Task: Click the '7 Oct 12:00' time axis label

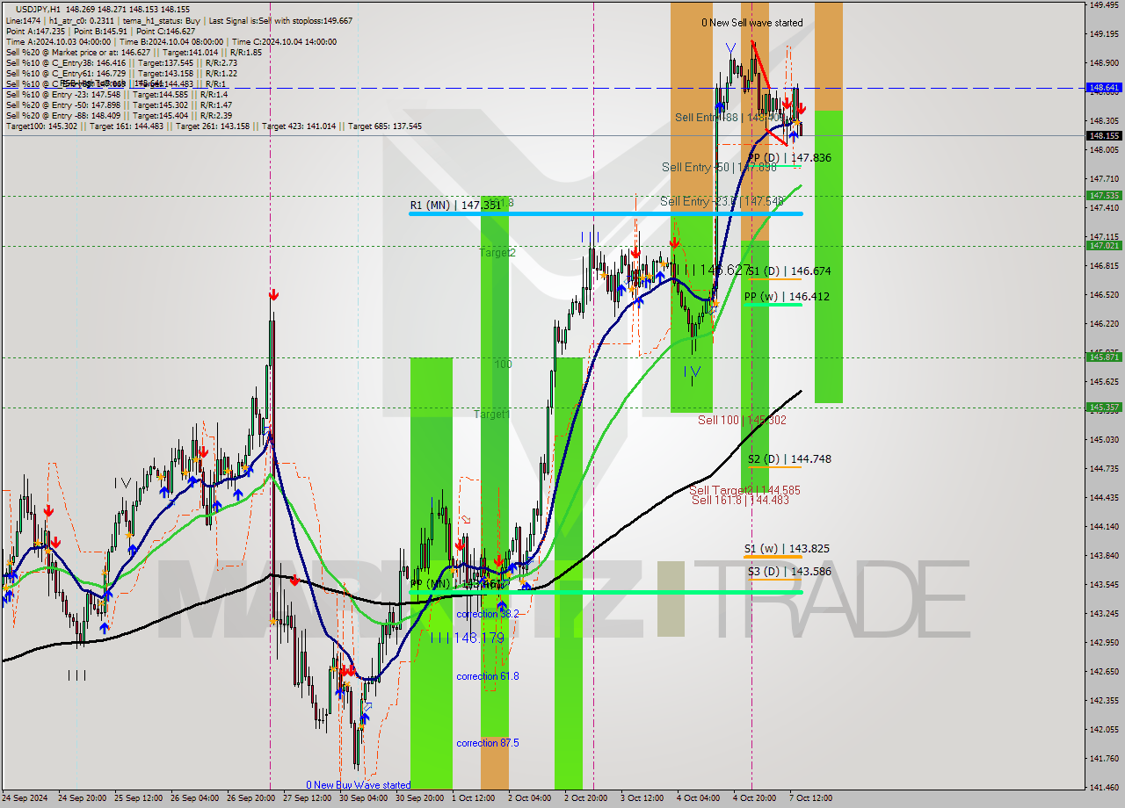Action: click(x=809, y=798)
